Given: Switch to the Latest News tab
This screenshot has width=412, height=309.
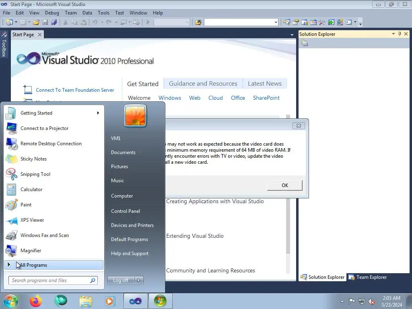Looking at the screenshot, I should click(x=265, y=84).
